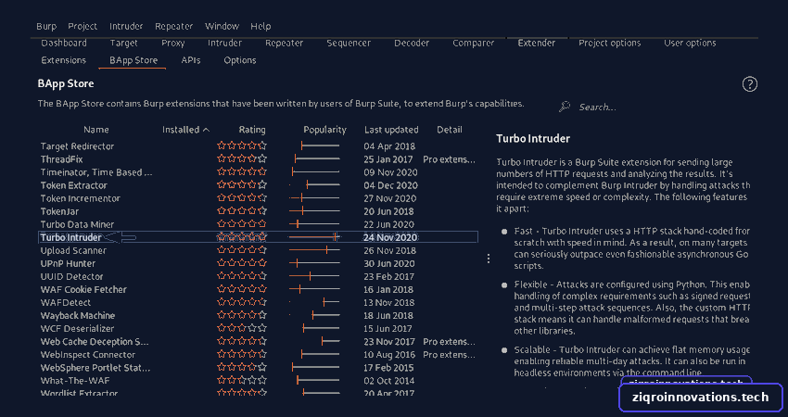Switch to the Proxy tab
The width and height of the screenshot is (788, 417).
(x=172, y=44)
